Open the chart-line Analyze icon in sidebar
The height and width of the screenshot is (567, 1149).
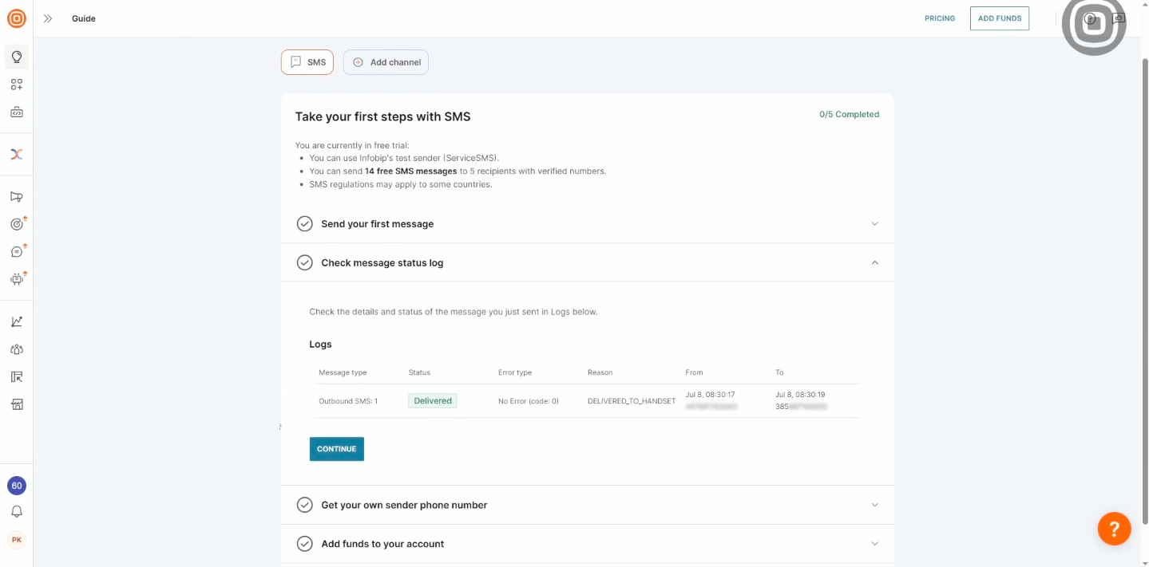click(x=16, y=321)
